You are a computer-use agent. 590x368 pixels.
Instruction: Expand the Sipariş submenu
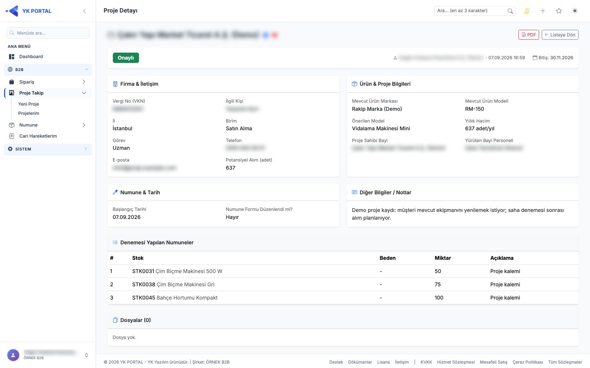[48, 82]
